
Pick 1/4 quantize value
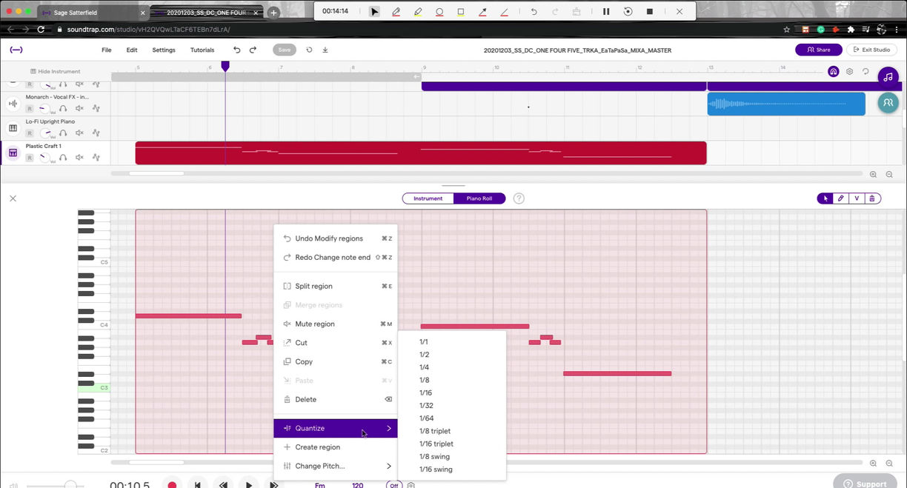coord(424,367)
